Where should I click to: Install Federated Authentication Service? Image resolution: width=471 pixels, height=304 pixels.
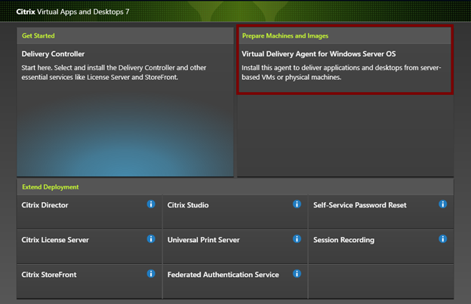[223, 275]
